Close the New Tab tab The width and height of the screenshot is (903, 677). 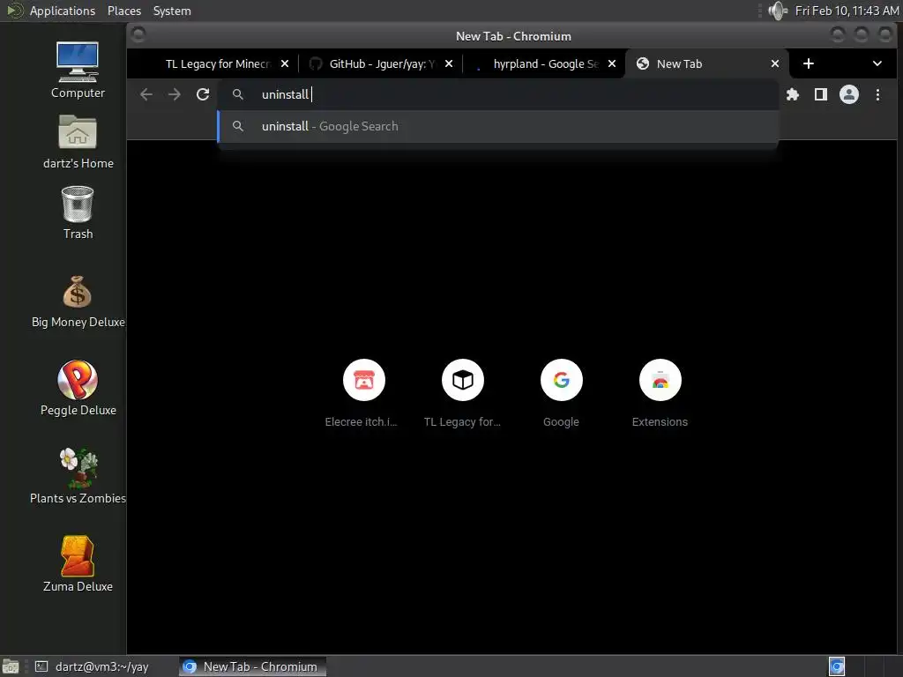[x=775, y=63]
